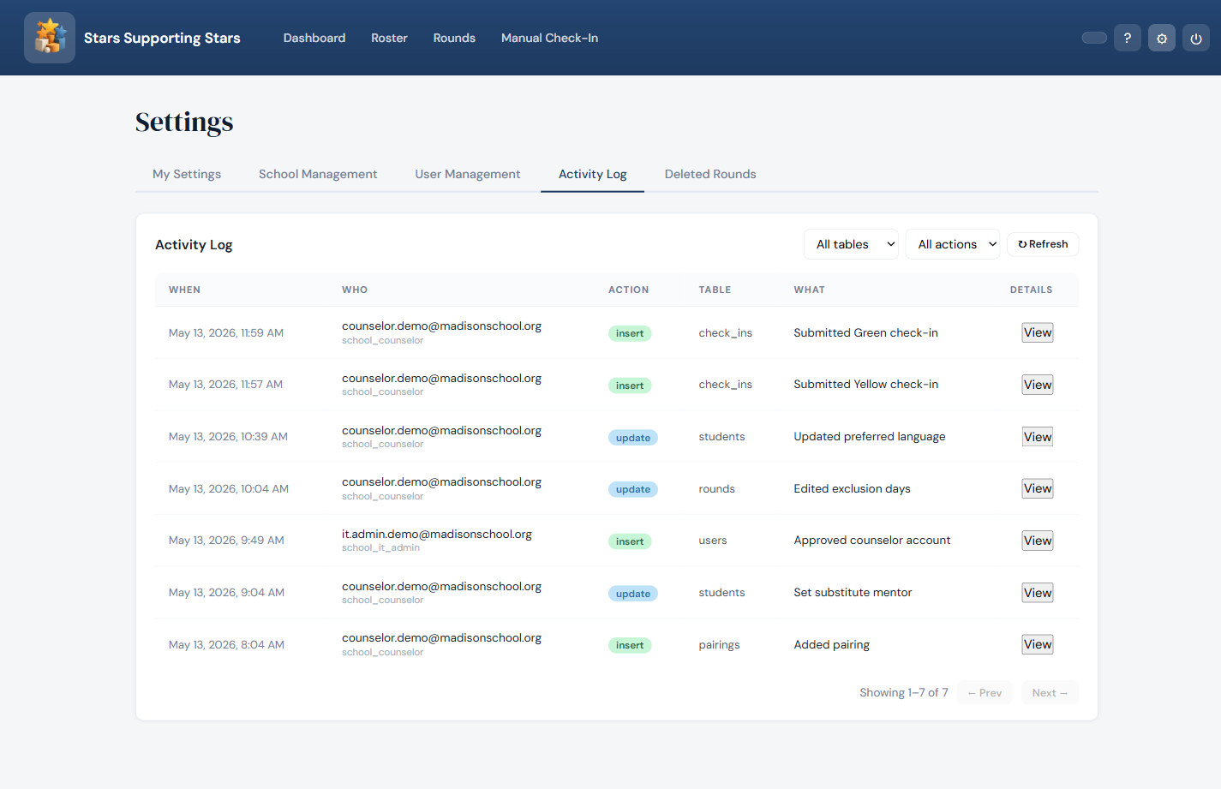
Task: Open the All actions filter dropdown
Action: (953, 244)
